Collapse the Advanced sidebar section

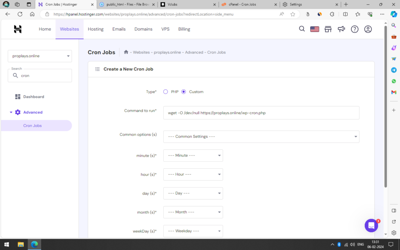pyautogui.click(x=11, y=112)
